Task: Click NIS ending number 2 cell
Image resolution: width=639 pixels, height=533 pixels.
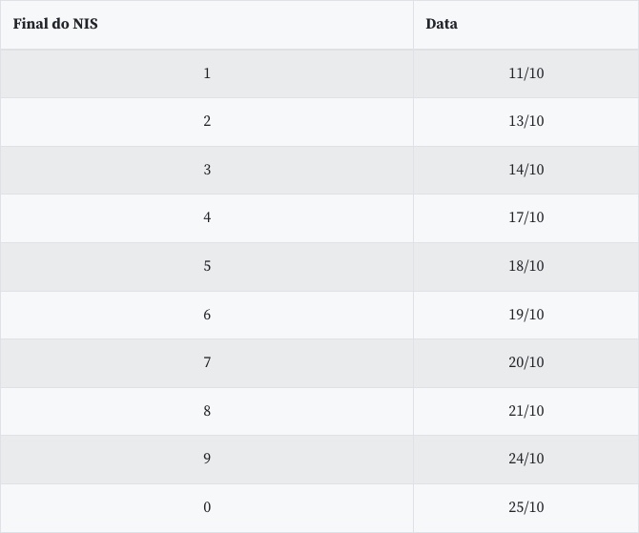Action: (207, 121)
